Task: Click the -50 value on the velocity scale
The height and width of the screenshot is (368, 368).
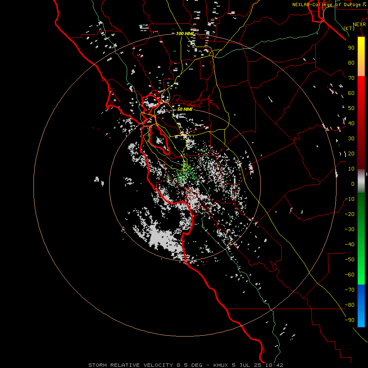Action: tap(350, 260)
